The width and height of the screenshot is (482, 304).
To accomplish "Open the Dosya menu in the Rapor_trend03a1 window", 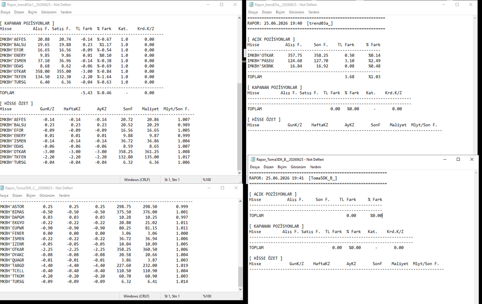I will click(x=5, y=12).
